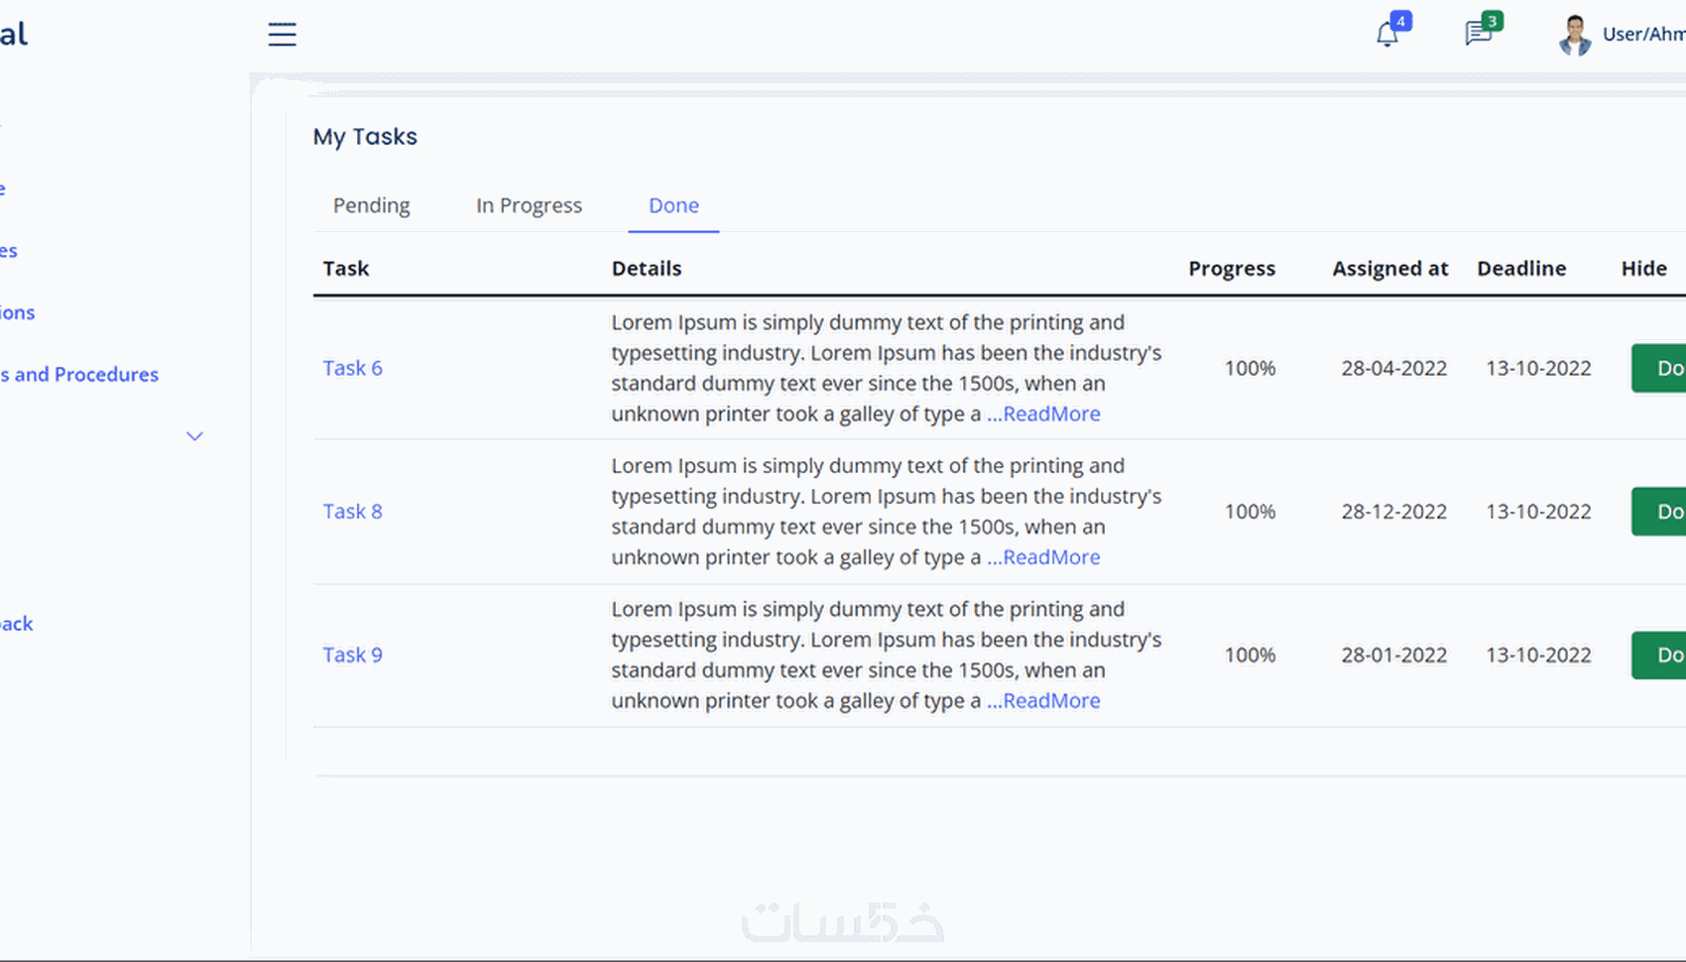Open the Task 6 link
The image size is (1686, 962).
[352, 368]
